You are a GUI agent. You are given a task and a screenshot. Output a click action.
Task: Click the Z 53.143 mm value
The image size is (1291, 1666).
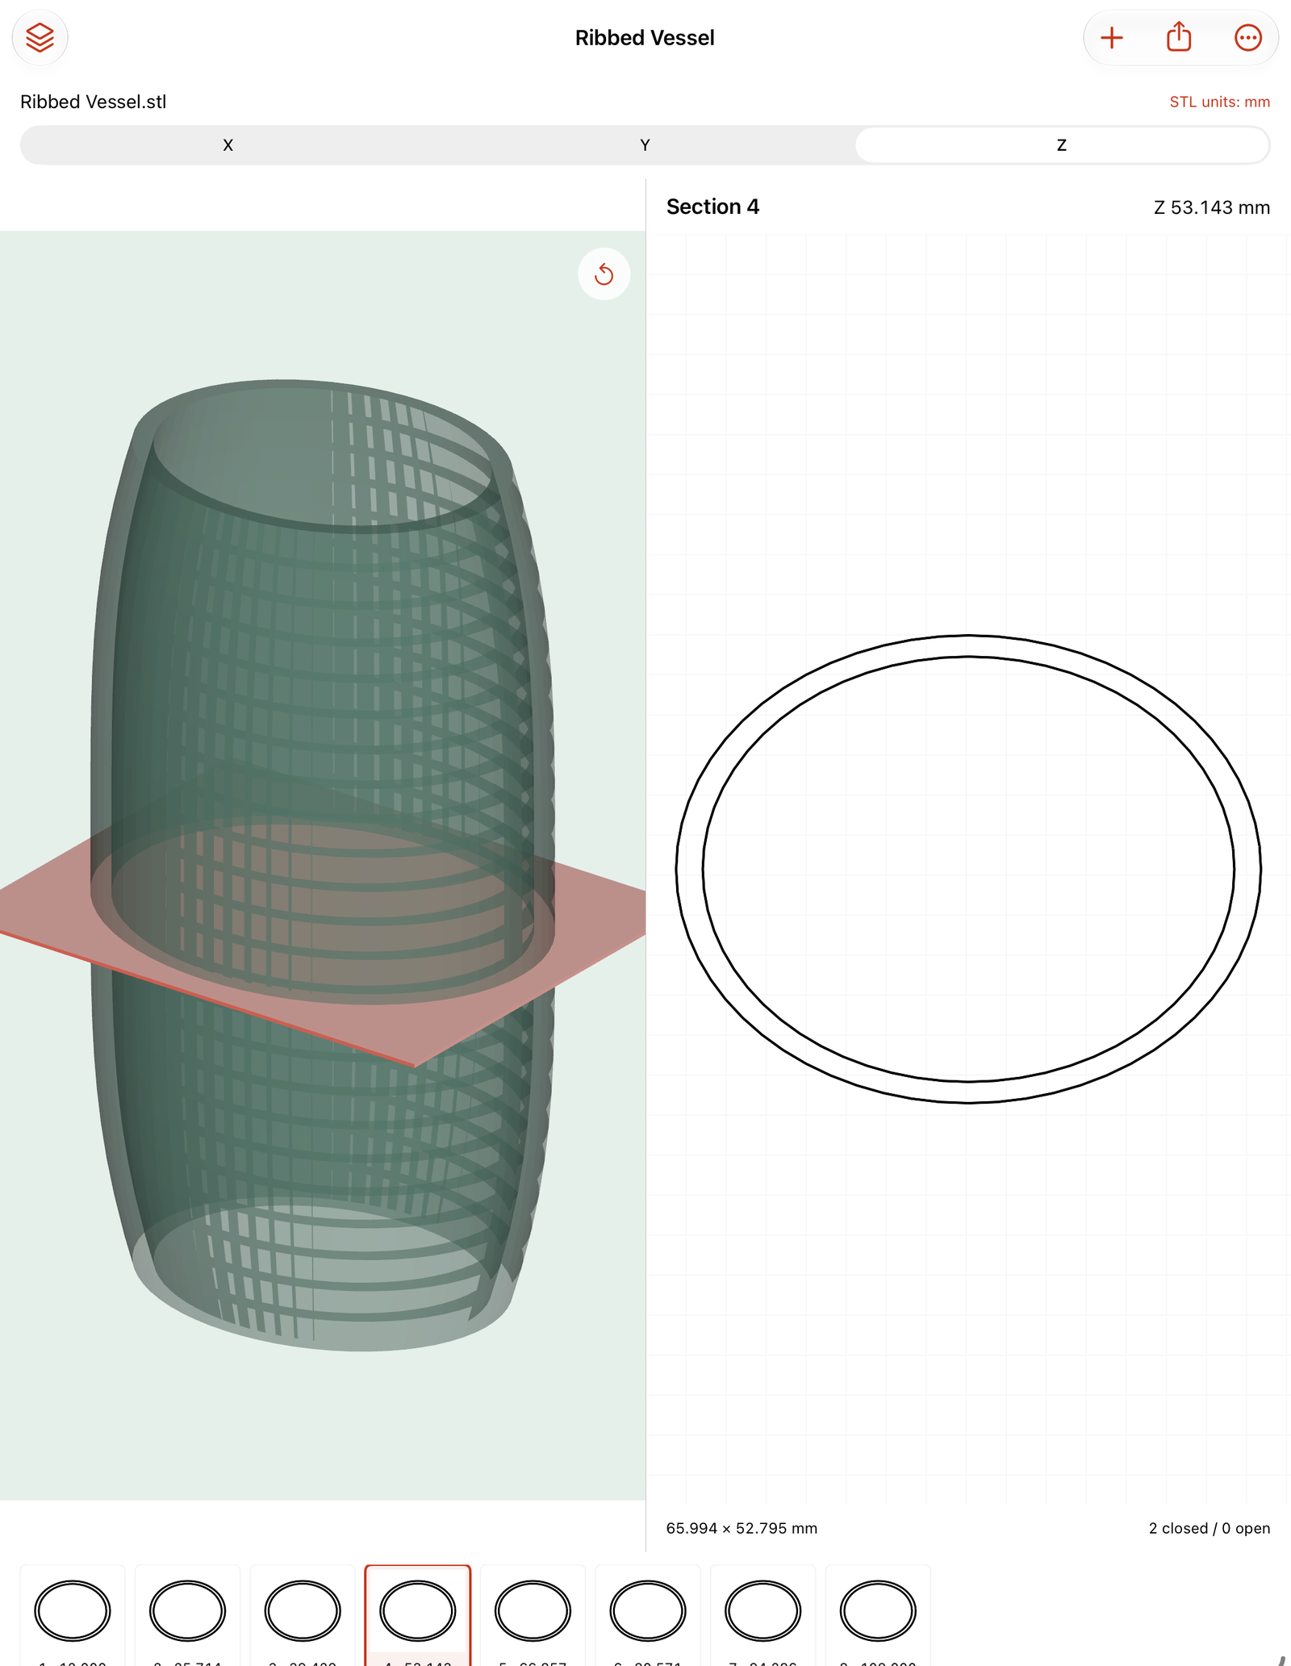click(1211, 207)
